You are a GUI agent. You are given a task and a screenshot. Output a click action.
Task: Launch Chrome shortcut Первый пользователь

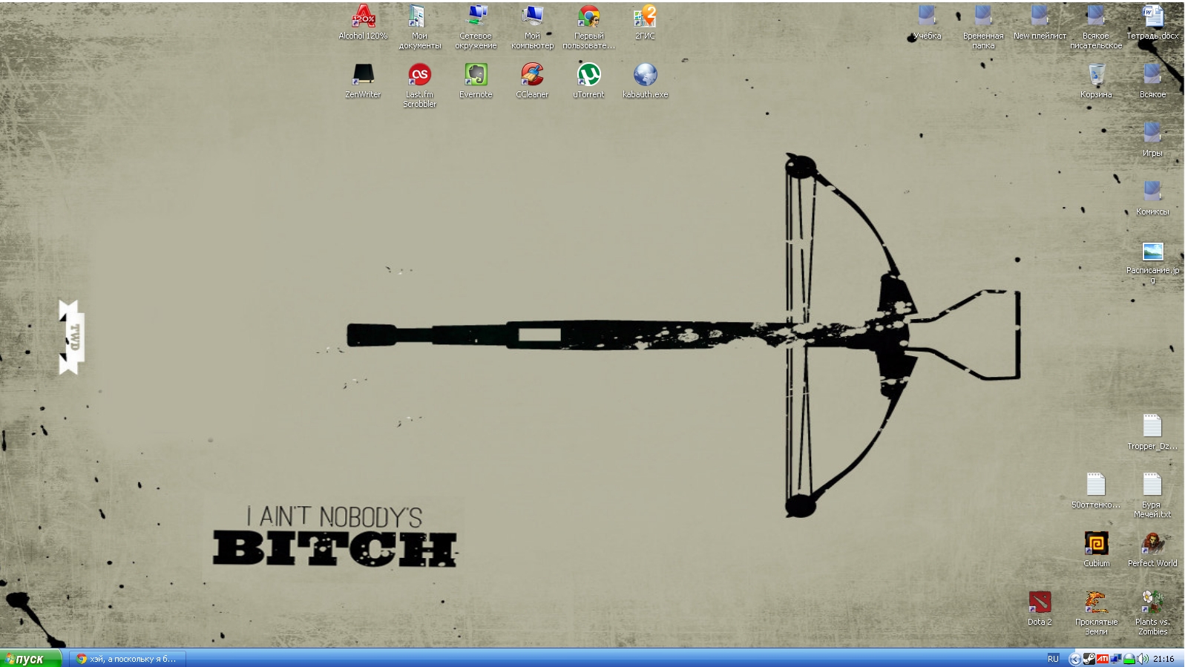click(x=588, y=27)
